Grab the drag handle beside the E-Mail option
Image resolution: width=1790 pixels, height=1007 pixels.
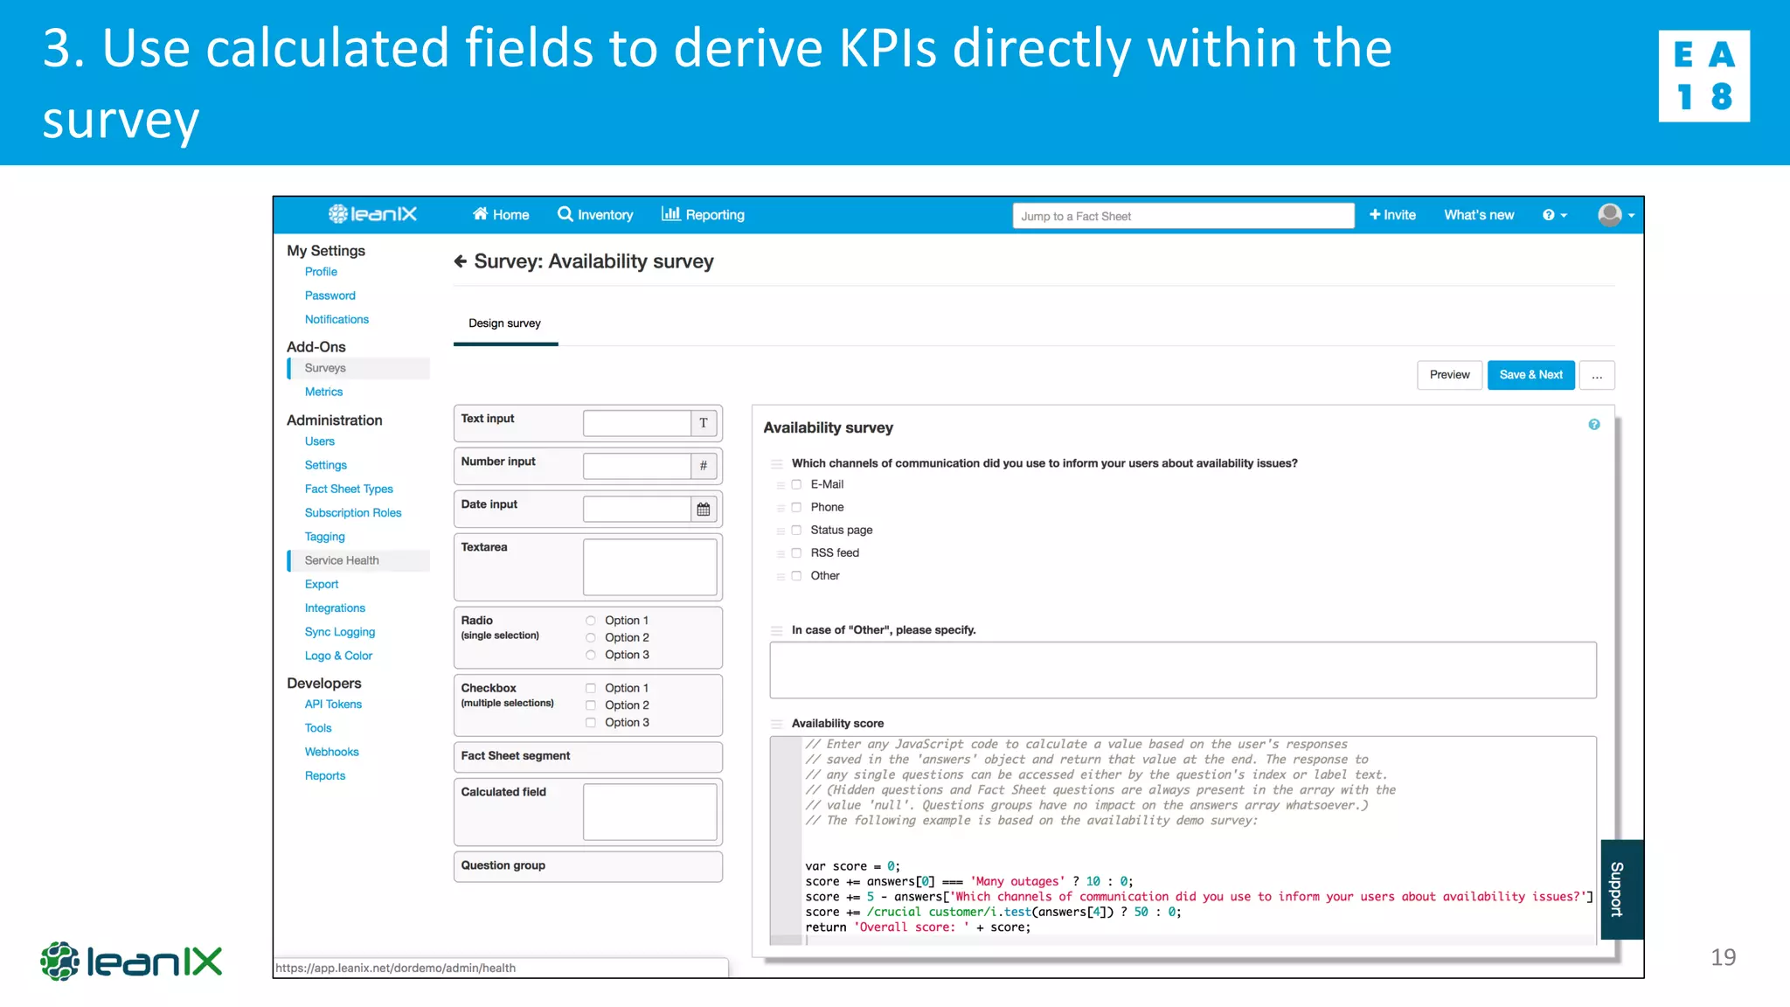coord(781,485)
